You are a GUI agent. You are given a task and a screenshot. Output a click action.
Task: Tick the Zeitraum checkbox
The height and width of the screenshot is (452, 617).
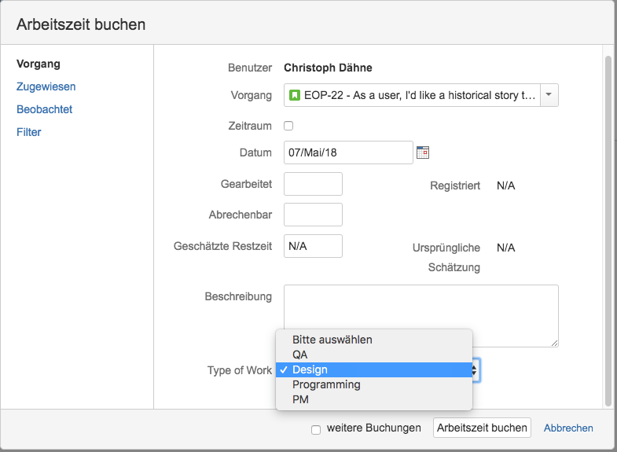click(x=288, y=126)
